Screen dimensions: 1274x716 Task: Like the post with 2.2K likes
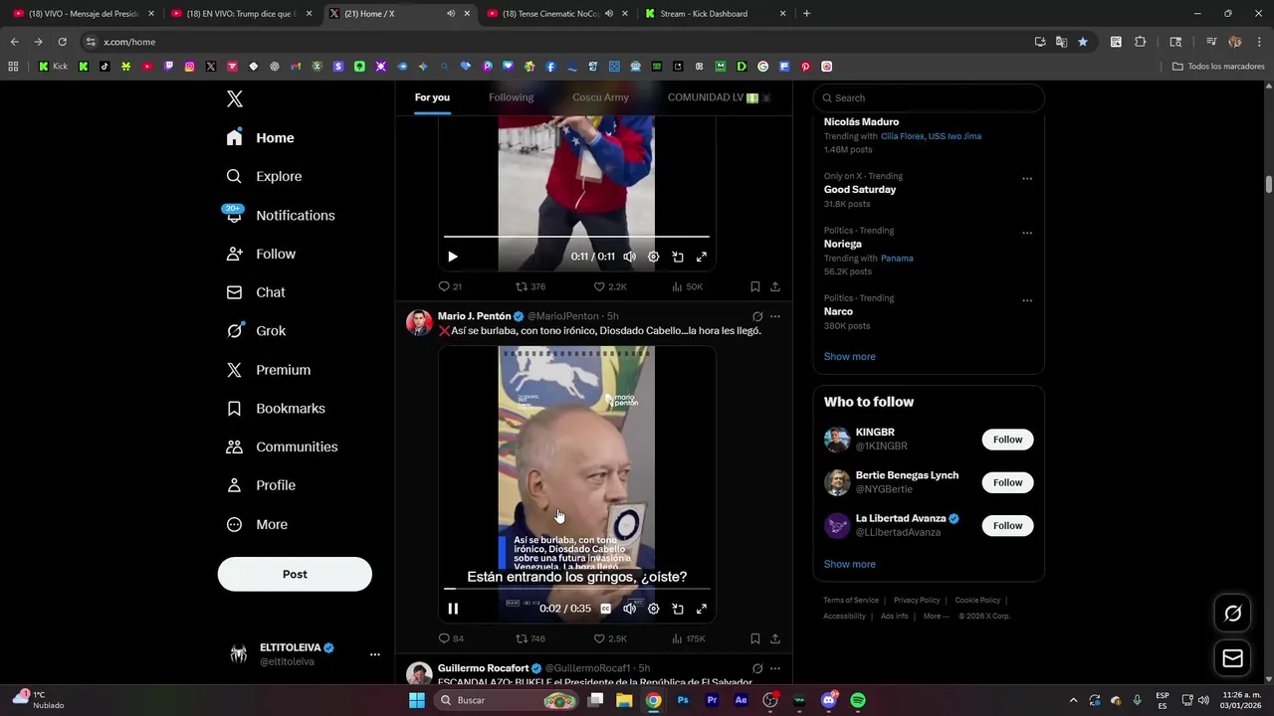pos(610,286)
